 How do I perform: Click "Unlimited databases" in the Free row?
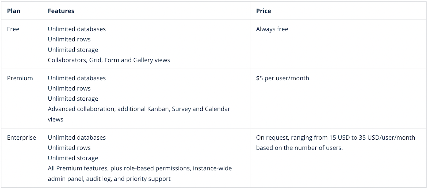pyautogui.click(x=77, y=29)
